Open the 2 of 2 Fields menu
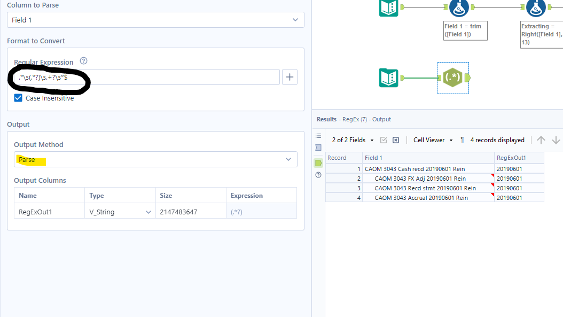Viewport: 563px width, 317px height. tap(353, 140)
